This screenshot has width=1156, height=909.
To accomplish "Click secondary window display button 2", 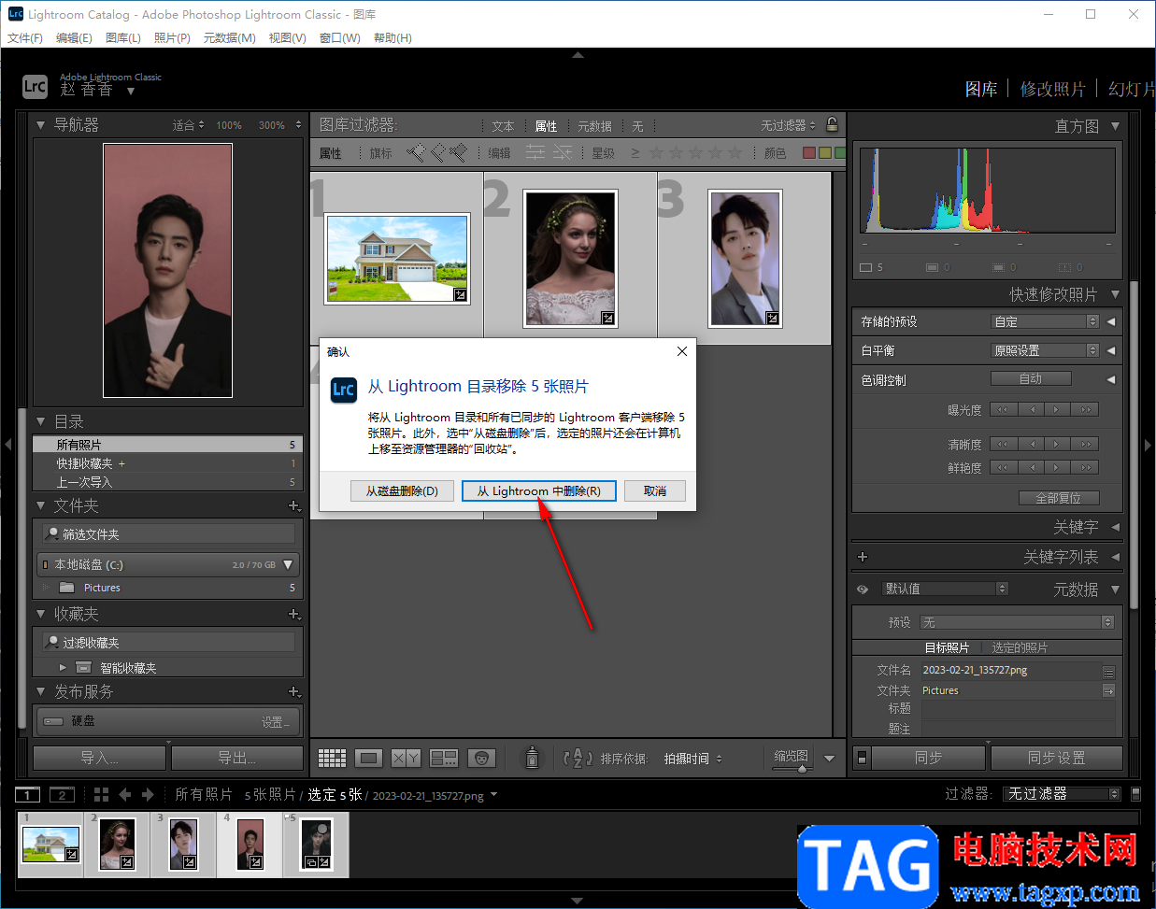I will coord(62,794).
